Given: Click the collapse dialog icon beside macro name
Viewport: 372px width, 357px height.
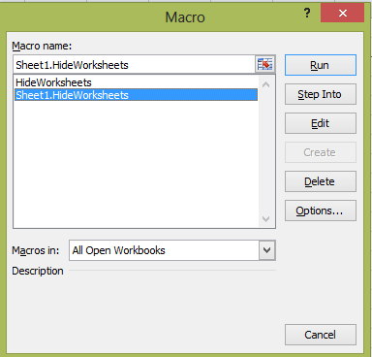Looking at the screenshot, I should pos(264,64).
